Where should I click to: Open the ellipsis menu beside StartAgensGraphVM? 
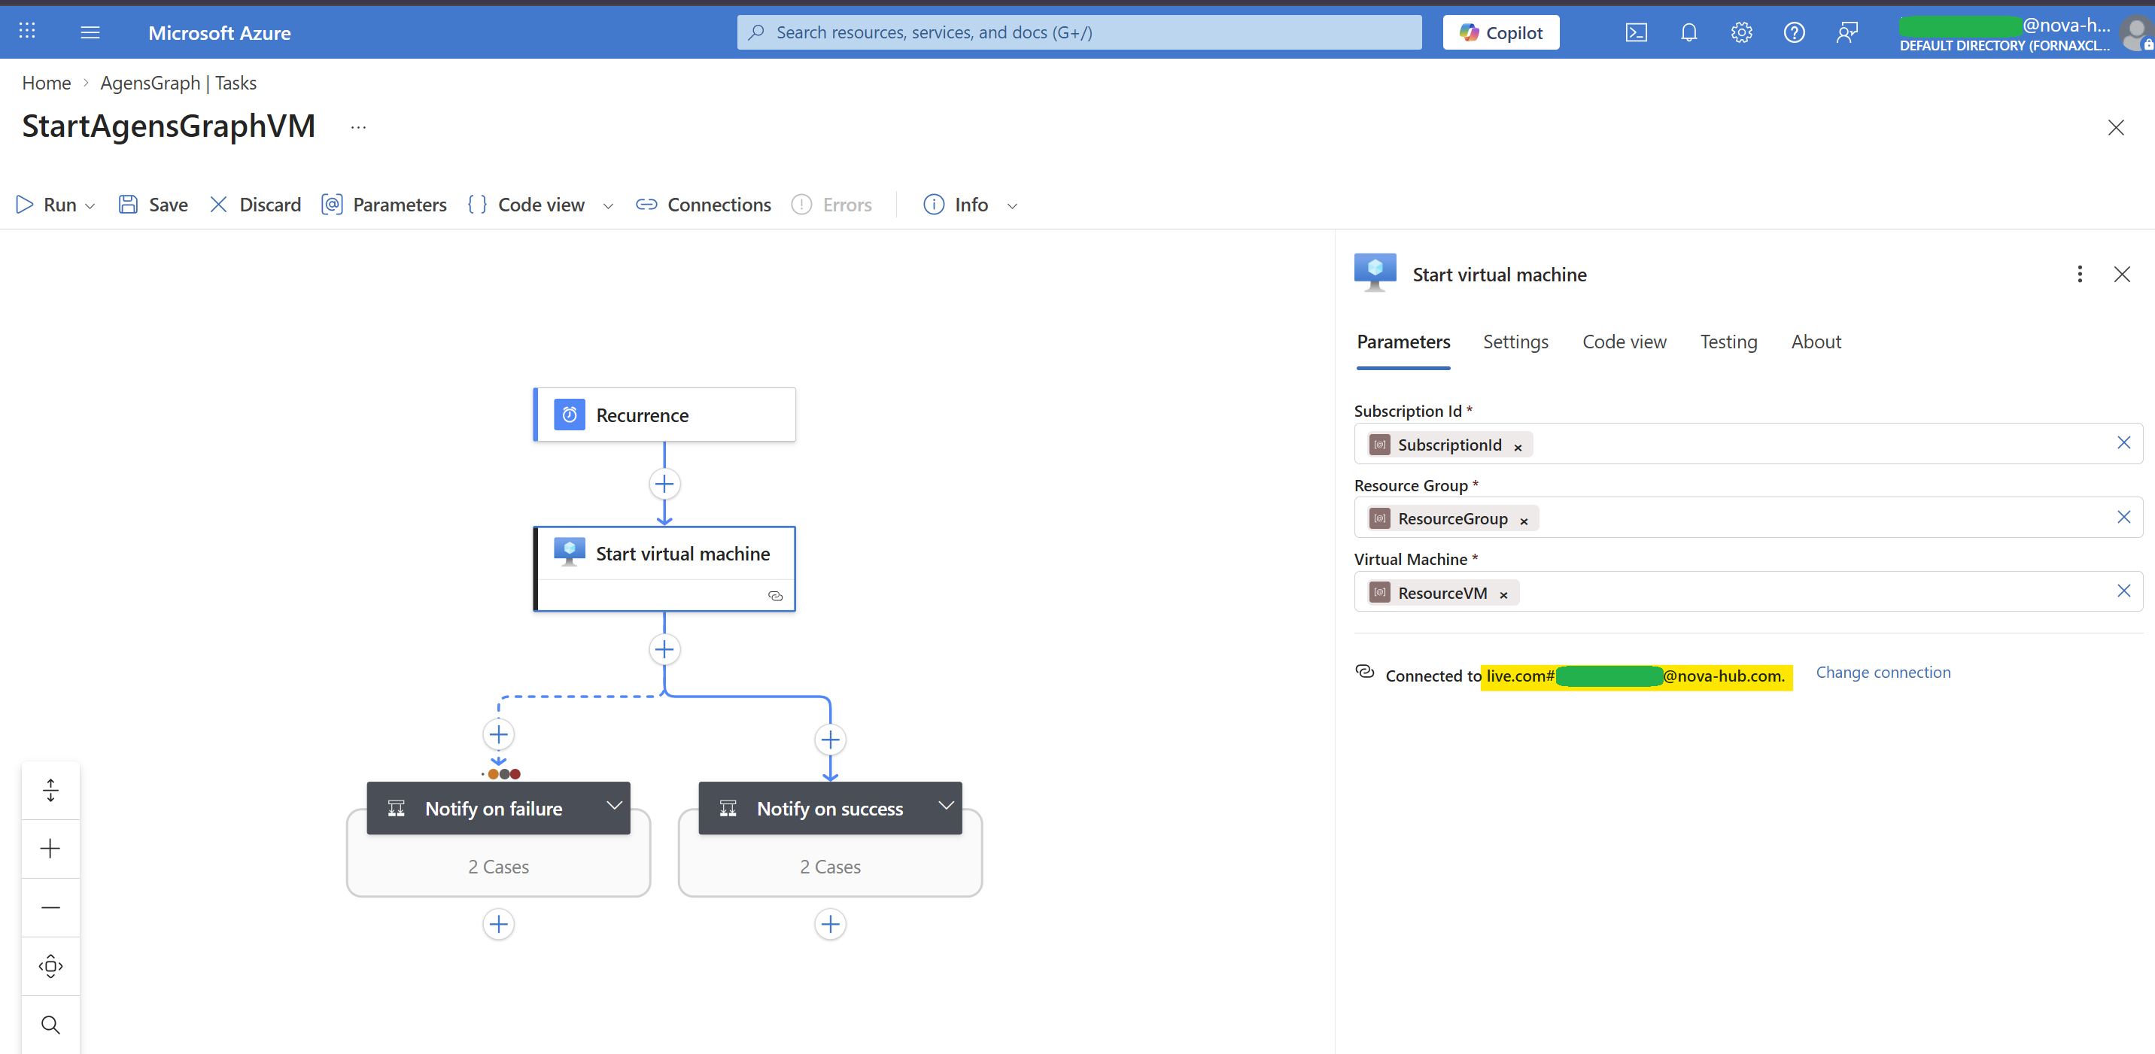(x=358, y=127)
